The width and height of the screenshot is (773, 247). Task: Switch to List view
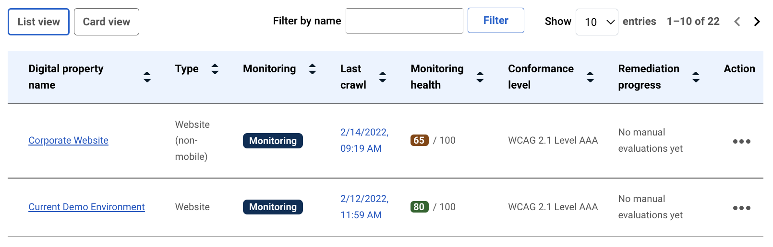[x=38, y=22]
